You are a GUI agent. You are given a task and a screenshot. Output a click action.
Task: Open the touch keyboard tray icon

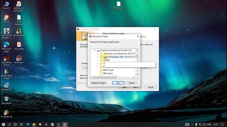pos(187,125)
